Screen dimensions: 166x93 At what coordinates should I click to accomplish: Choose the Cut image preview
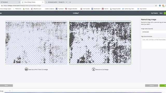pos(100,42)
